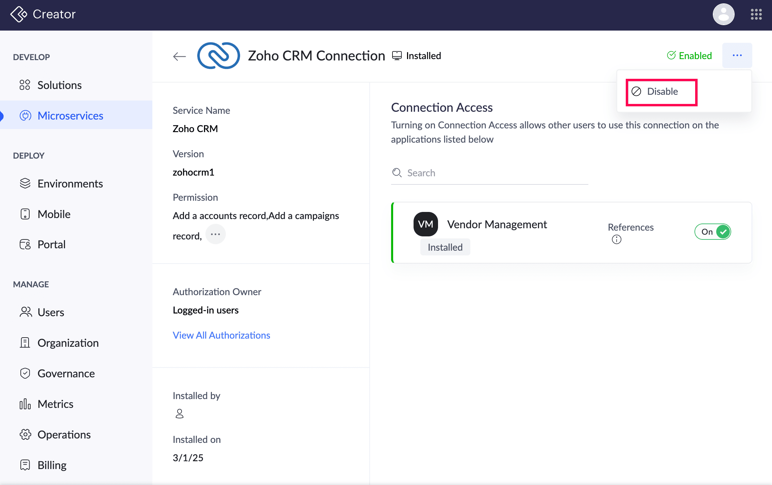Viewport: 772px width, 485px height.
Task: Click the search magnifier icon
Action: [397, 173]
